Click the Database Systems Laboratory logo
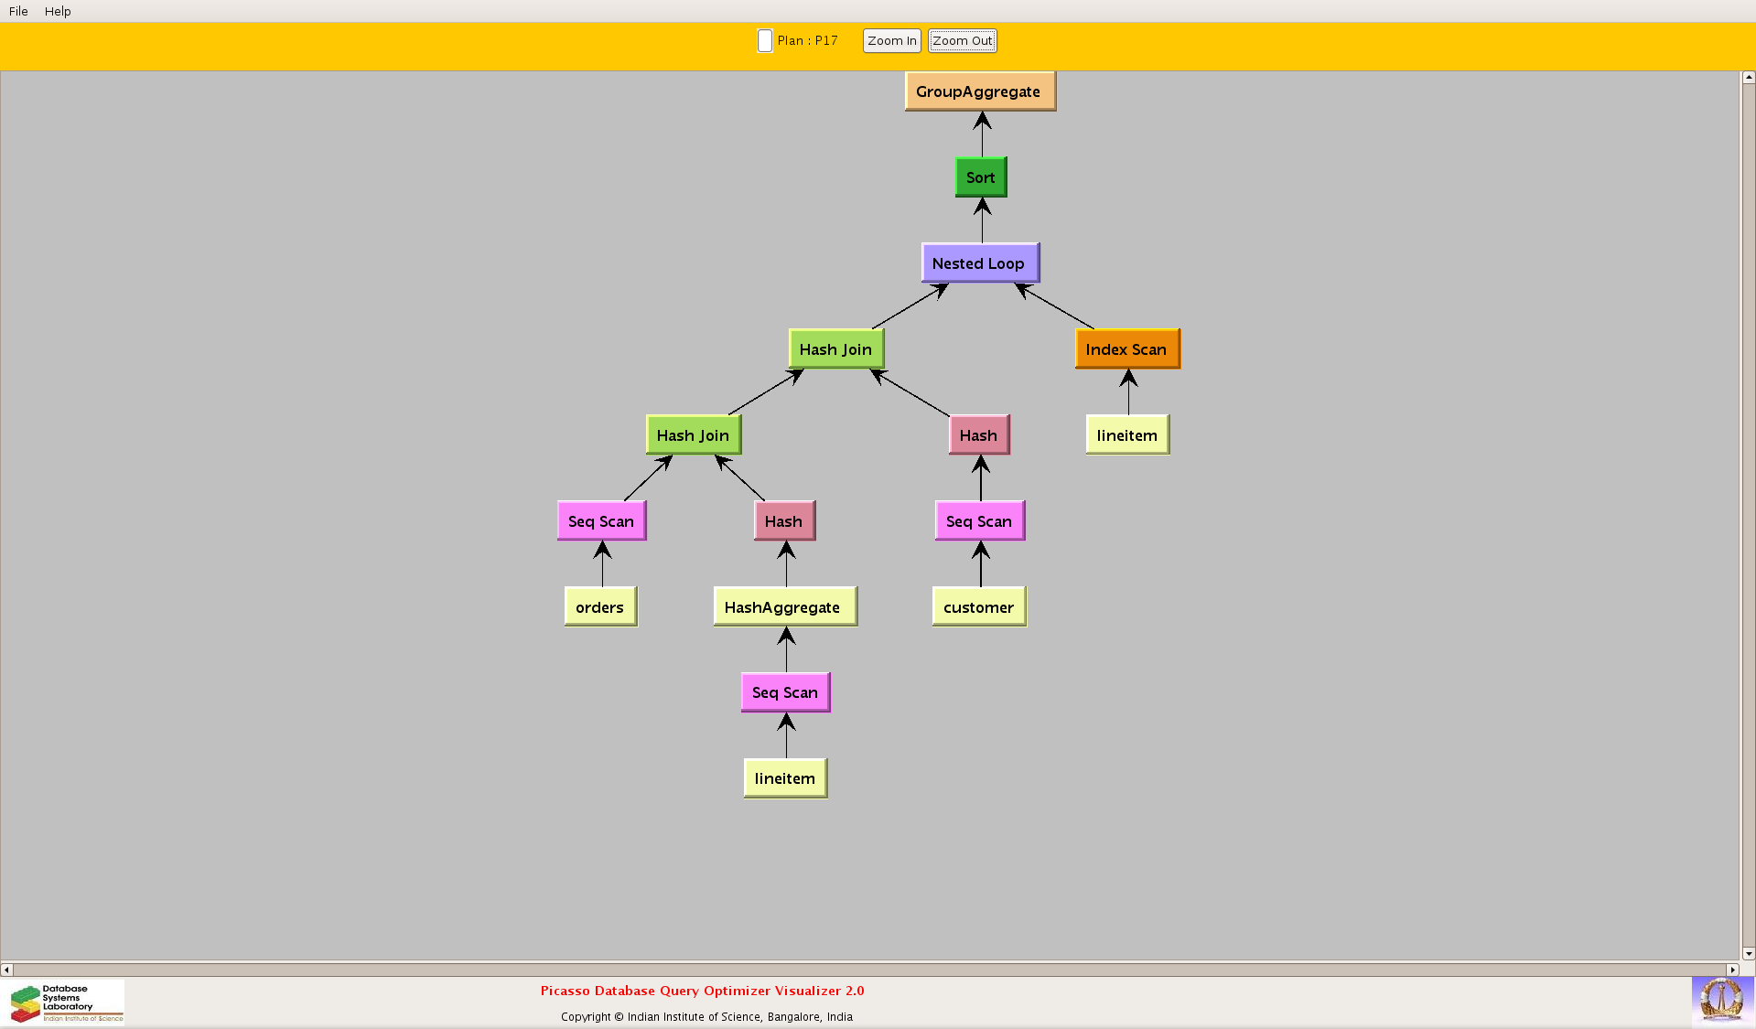Viewport: 1756px width, 1029px height. [66, 1002]
